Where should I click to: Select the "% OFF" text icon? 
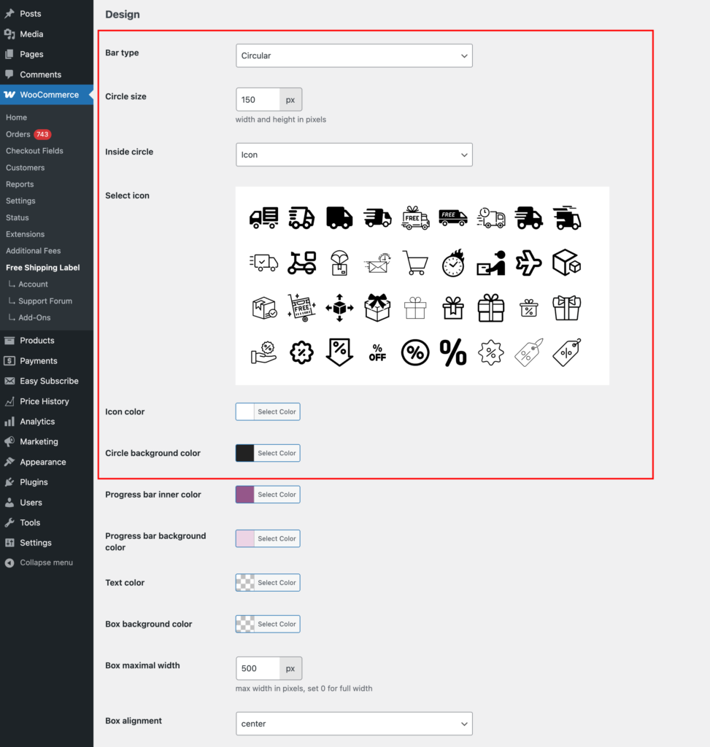[x=377, y=353]
